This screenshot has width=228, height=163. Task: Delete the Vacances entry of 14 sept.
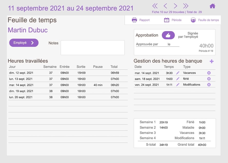point(209,73)
